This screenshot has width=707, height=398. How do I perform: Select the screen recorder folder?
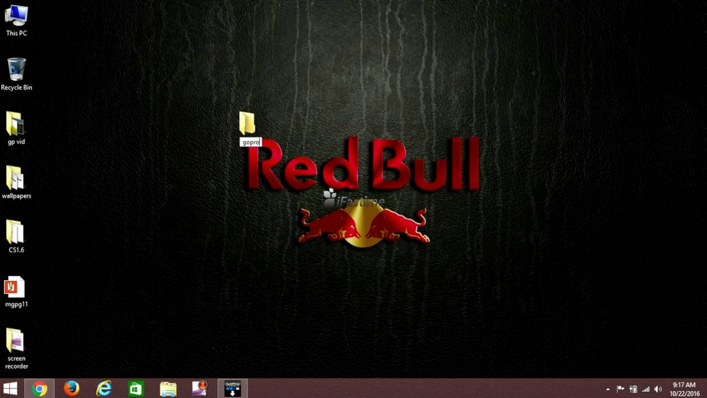[16, 348]
